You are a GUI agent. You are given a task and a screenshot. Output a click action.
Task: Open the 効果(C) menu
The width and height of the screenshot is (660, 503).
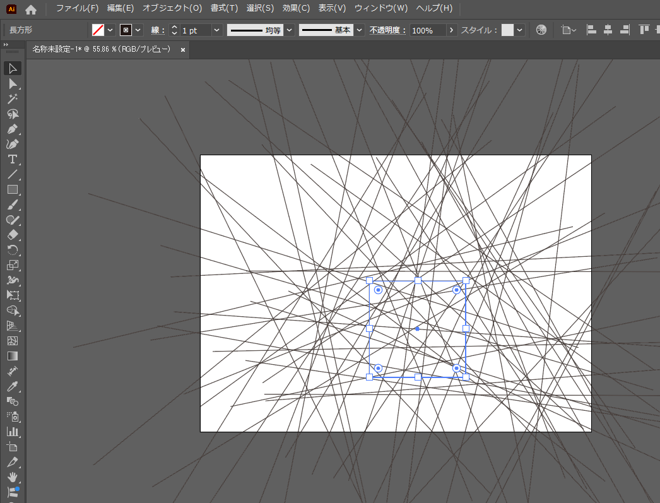pos(296,9)
